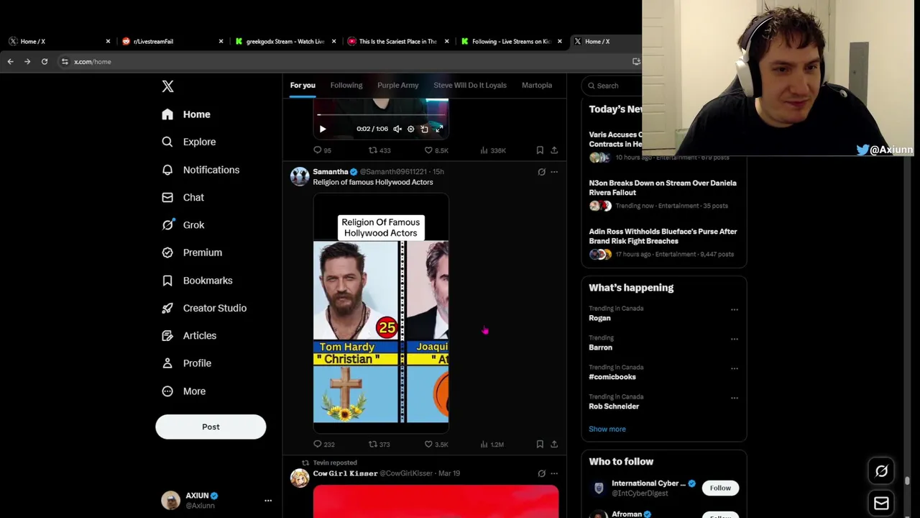This screenshot has width=920, height=518.
Task: Open video settings gear icon
Action: click(x=410, y=129)
